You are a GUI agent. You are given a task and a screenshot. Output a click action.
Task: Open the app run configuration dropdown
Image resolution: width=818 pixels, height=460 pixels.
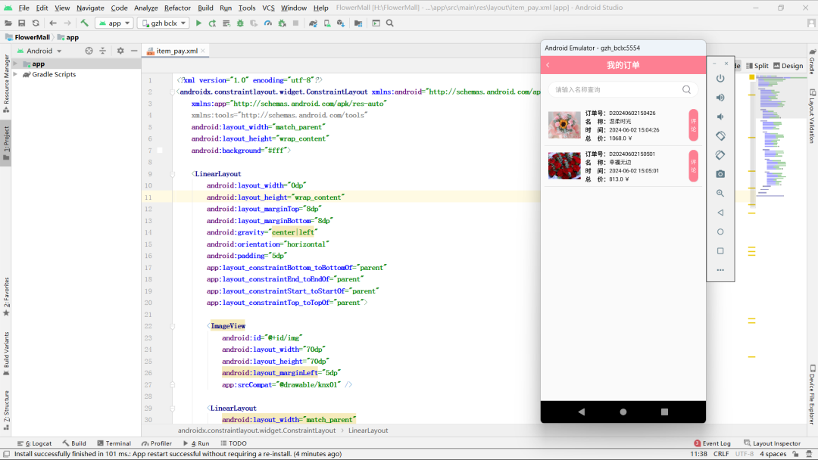(x=114, y=23)
